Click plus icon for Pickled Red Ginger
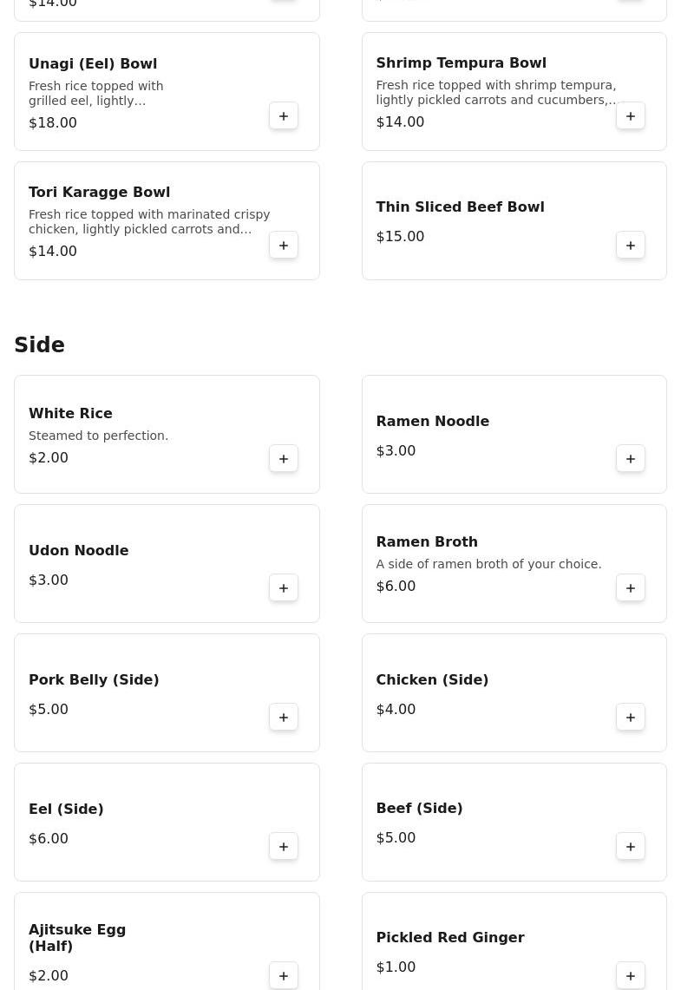The image size is (681, 990). [631, 976]
